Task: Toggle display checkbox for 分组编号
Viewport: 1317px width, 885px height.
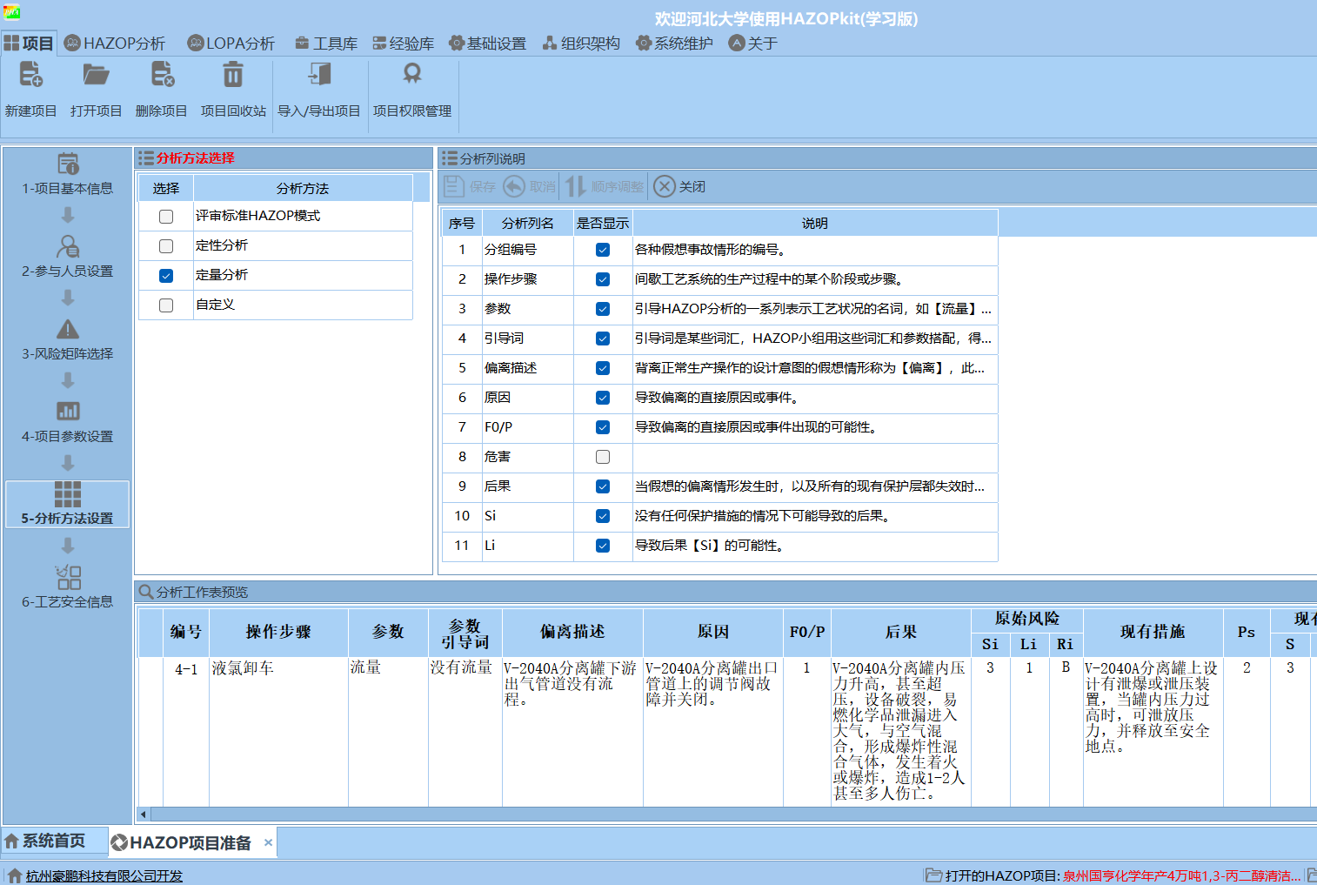Action: point(603,250)
